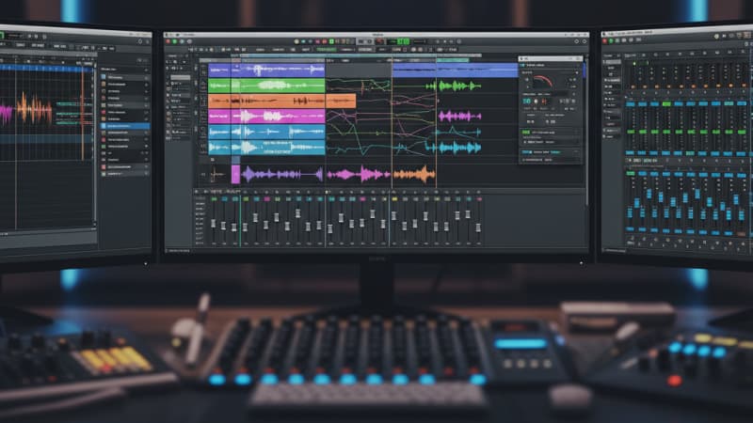
Task: Click the gear icon at top right of center window
Action: coord(581,41)
